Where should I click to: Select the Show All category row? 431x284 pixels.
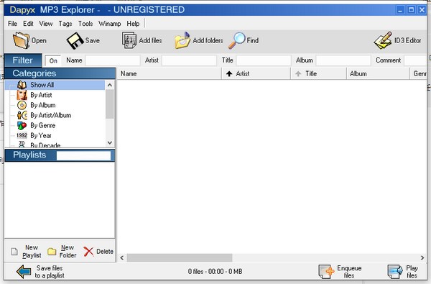[55, 85]
